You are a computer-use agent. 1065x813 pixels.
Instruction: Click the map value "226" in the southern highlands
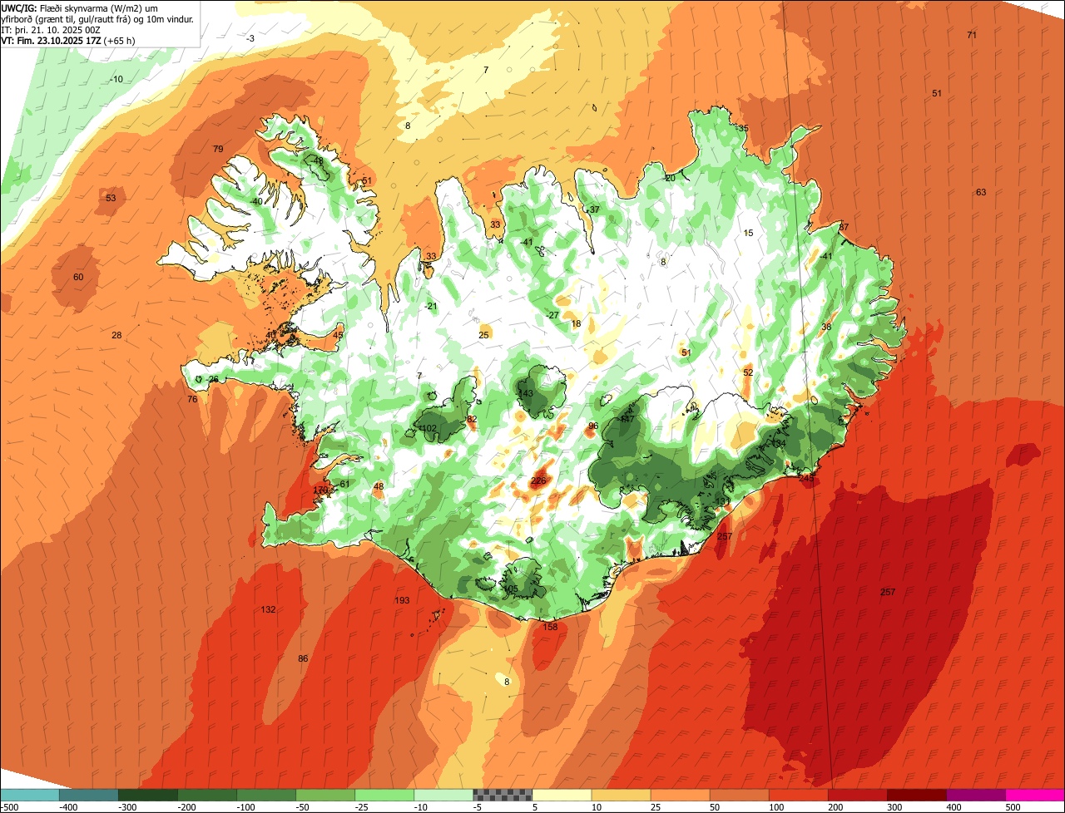(x=538, y=481)
